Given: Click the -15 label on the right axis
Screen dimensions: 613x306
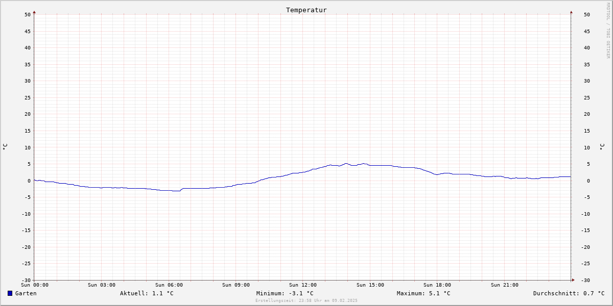Looking at the screenshot, I should (584, 230).
